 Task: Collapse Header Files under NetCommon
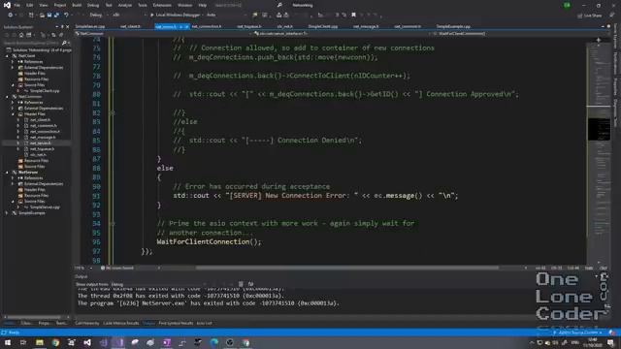click(13, 114)
